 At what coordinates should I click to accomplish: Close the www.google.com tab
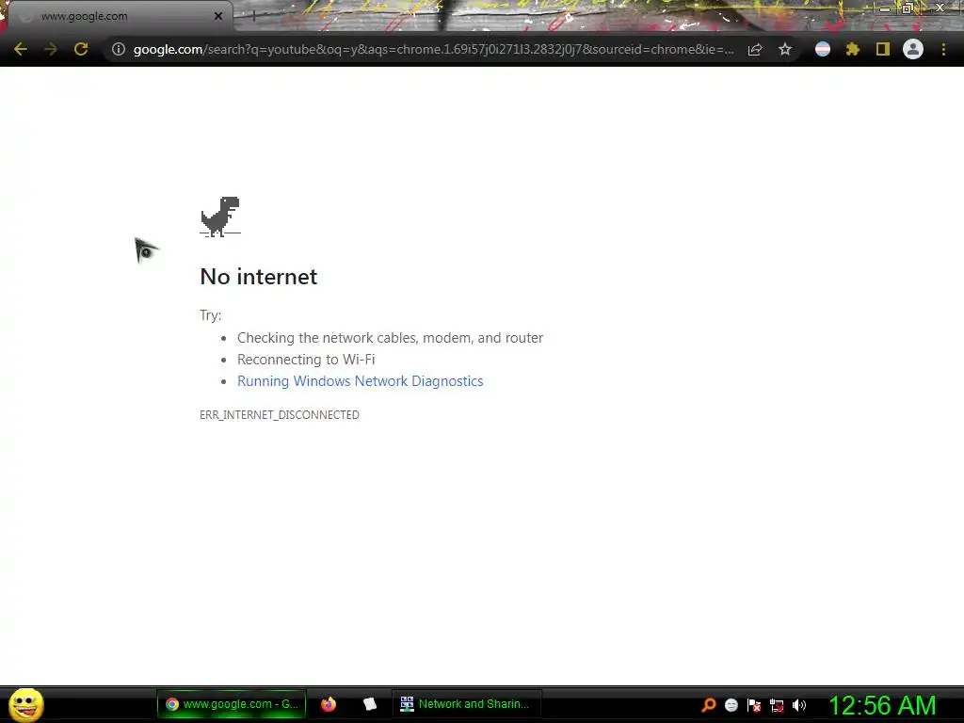[218, 16]
